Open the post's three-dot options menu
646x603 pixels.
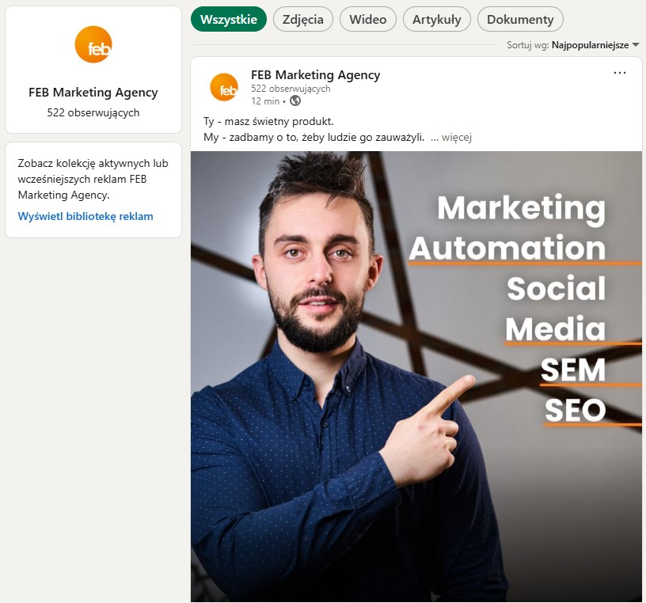pyautogui.click(x=620, y=73)
